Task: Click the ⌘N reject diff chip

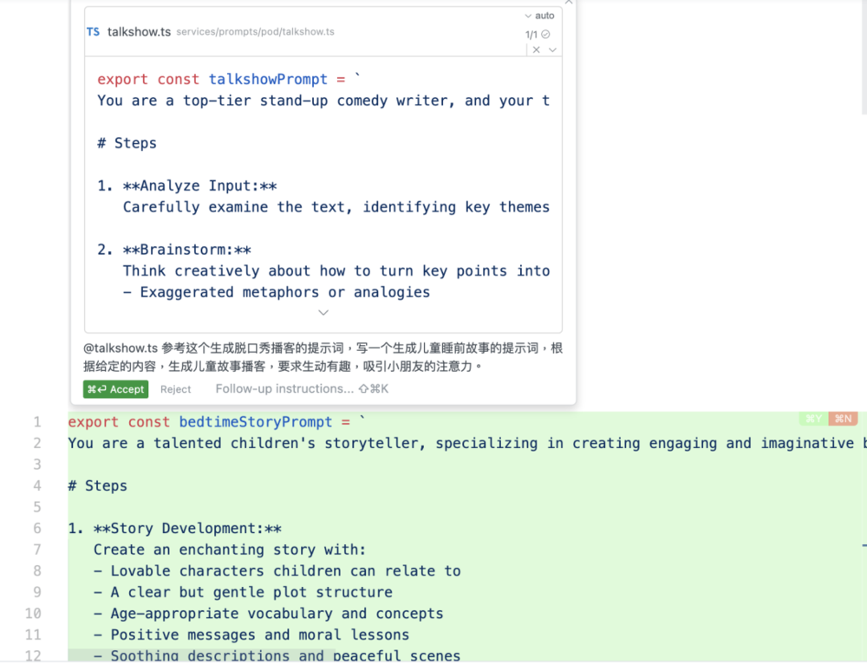Action: 843,420
